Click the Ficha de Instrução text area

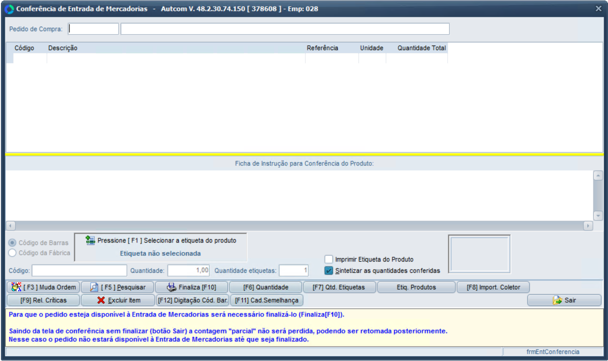pyautogui.click(x=299, y=195)
